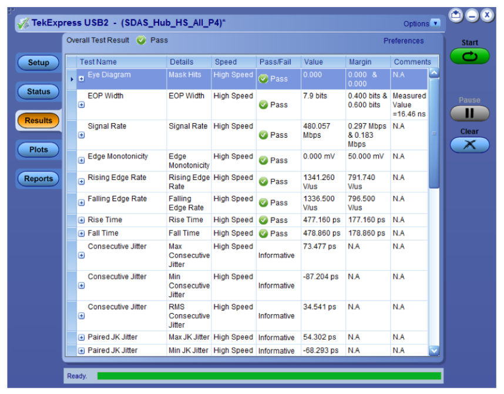This screenshot has height=394, width=504.
Task: Click the results vertical scrollbar thumb
Action: (434, 134)
